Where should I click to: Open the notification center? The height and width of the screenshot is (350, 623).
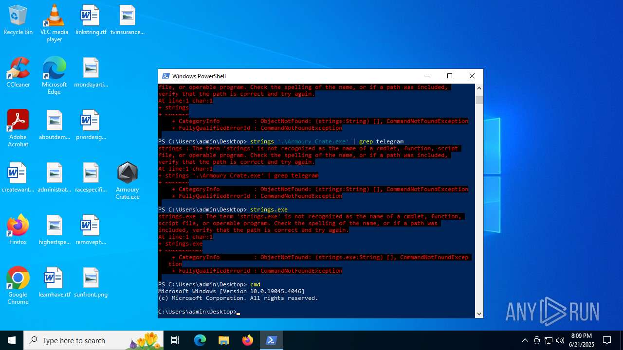pyautogui.click(x=607, y=340)
